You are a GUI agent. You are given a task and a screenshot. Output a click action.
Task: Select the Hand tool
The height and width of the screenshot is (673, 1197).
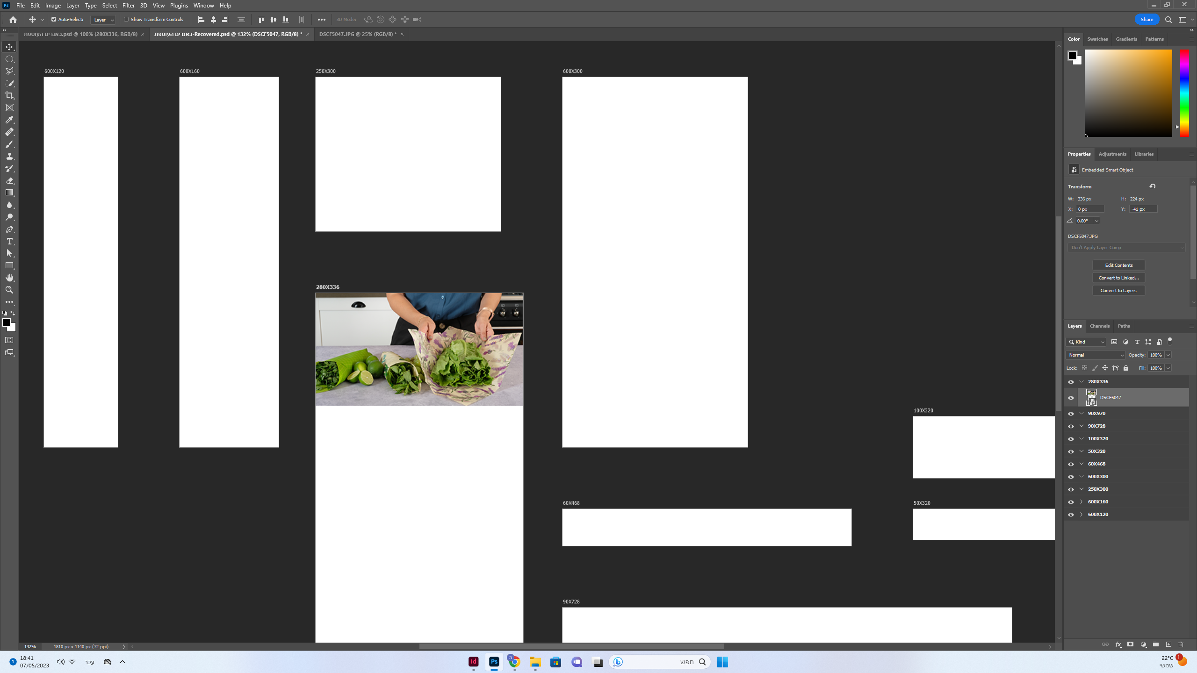point(9,278)
